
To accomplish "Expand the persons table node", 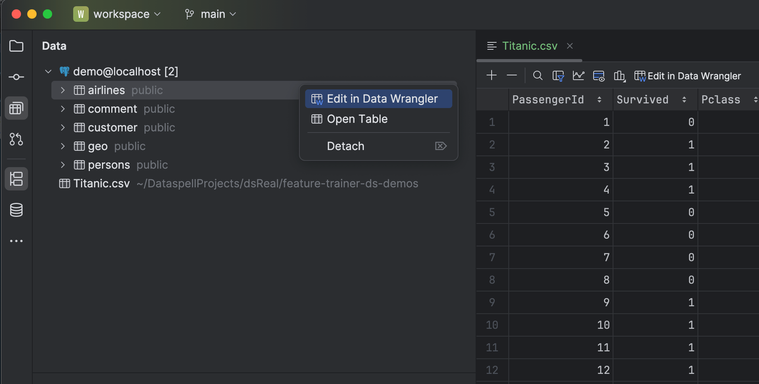I will (63, 165).
